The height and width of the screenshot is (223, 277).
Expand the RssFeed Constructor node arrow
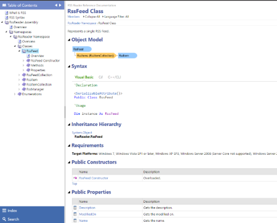pyautogui.click(x=23, y=61)
